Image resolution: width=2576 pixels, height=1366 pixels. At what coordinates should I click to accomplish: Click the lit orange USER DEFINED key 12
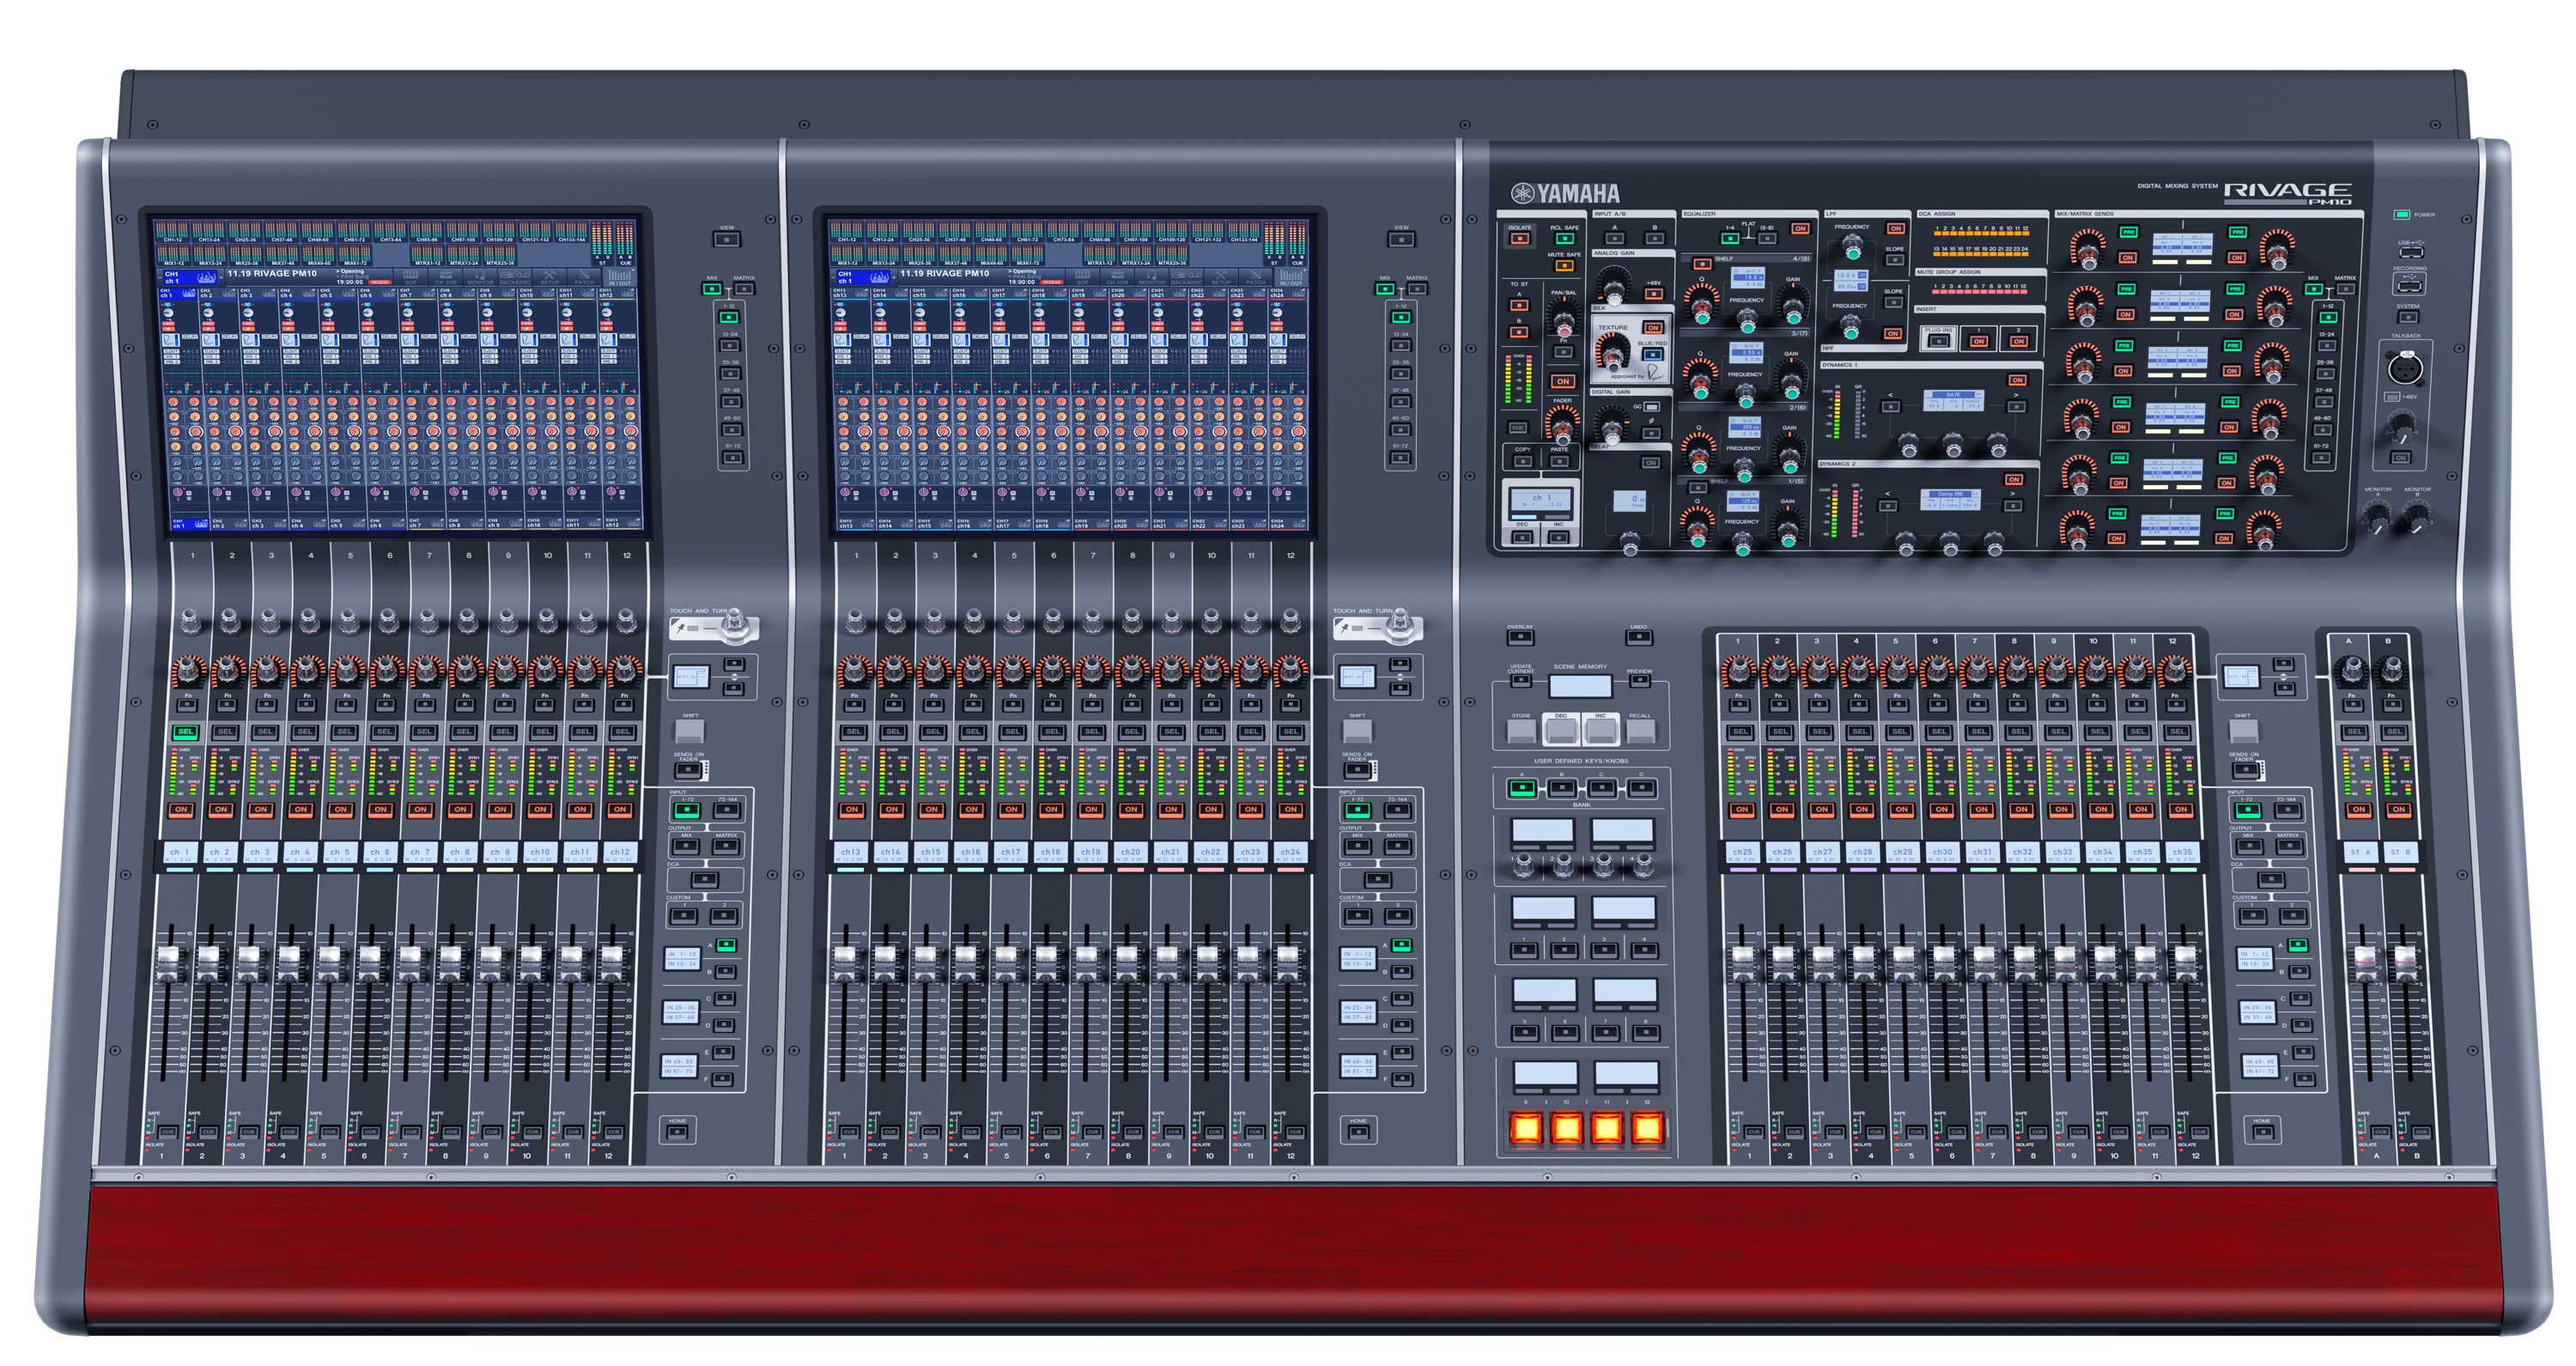[x=1648, y=1129]
